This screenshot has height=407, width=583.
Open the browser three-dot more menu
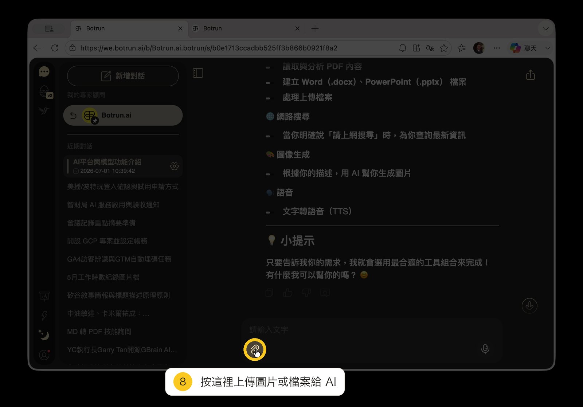(x=497, y=48)
